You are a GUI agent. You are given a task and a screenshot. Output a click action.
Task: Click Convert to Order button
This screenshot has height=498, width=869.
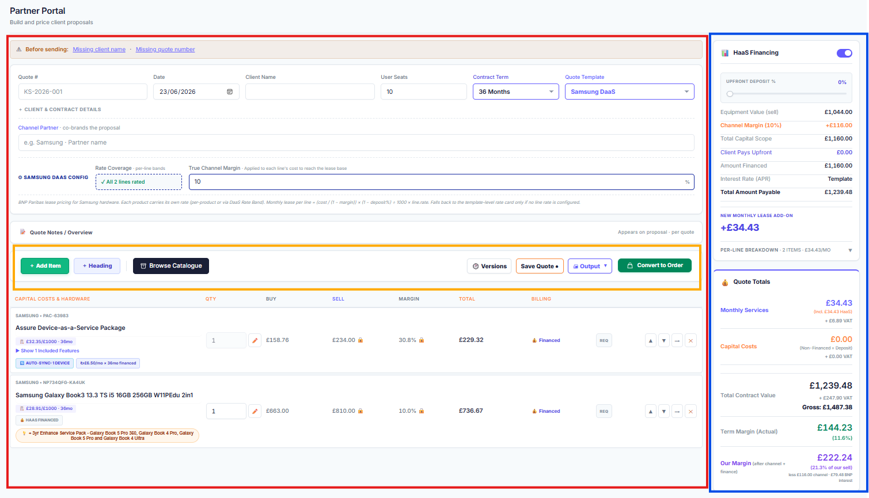click(x=655, y=265)
